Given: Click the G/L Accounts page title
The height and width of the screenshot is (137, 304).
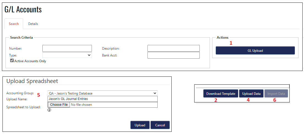Looking at the screenshot, I should pyautogui.click(x=23, y=9).
